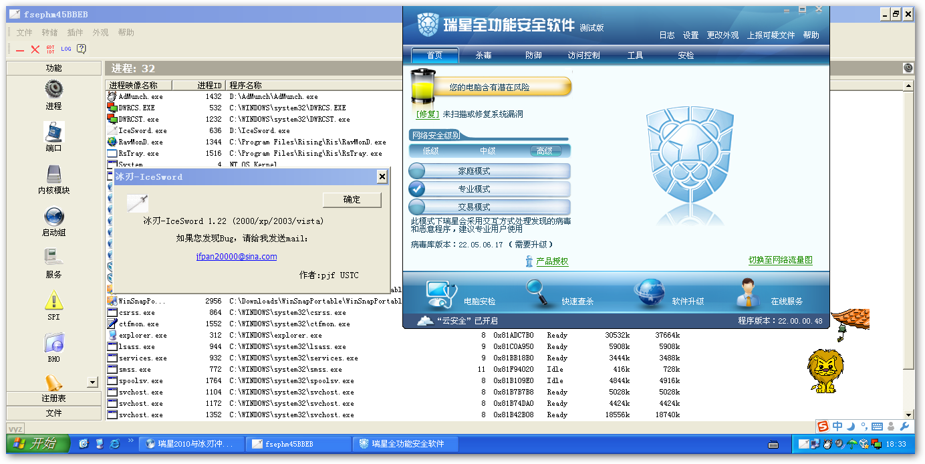
Task: Open the 服务 services sidebar icon
Action: pyautogui.click(x=53, y=257)
